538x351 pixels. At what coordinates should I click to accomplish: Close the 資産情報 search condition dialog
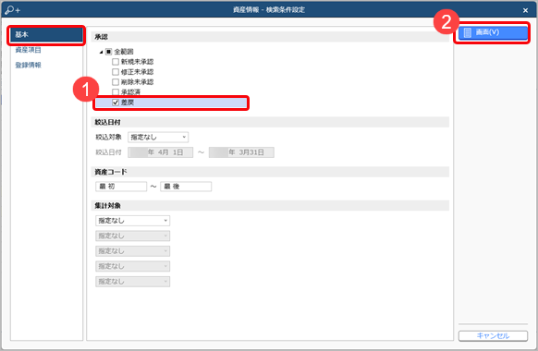(525, 10)
